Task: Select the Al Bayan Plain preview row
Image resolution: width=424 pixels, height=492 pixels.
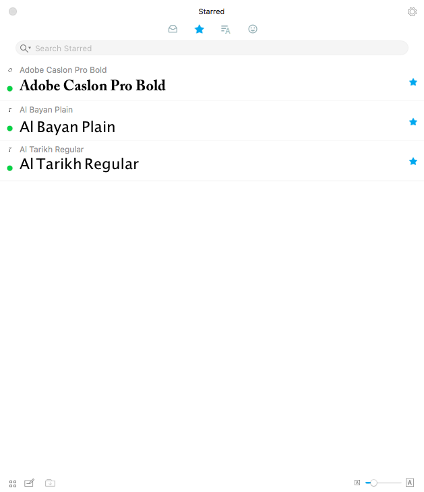Action: [212, 121]
